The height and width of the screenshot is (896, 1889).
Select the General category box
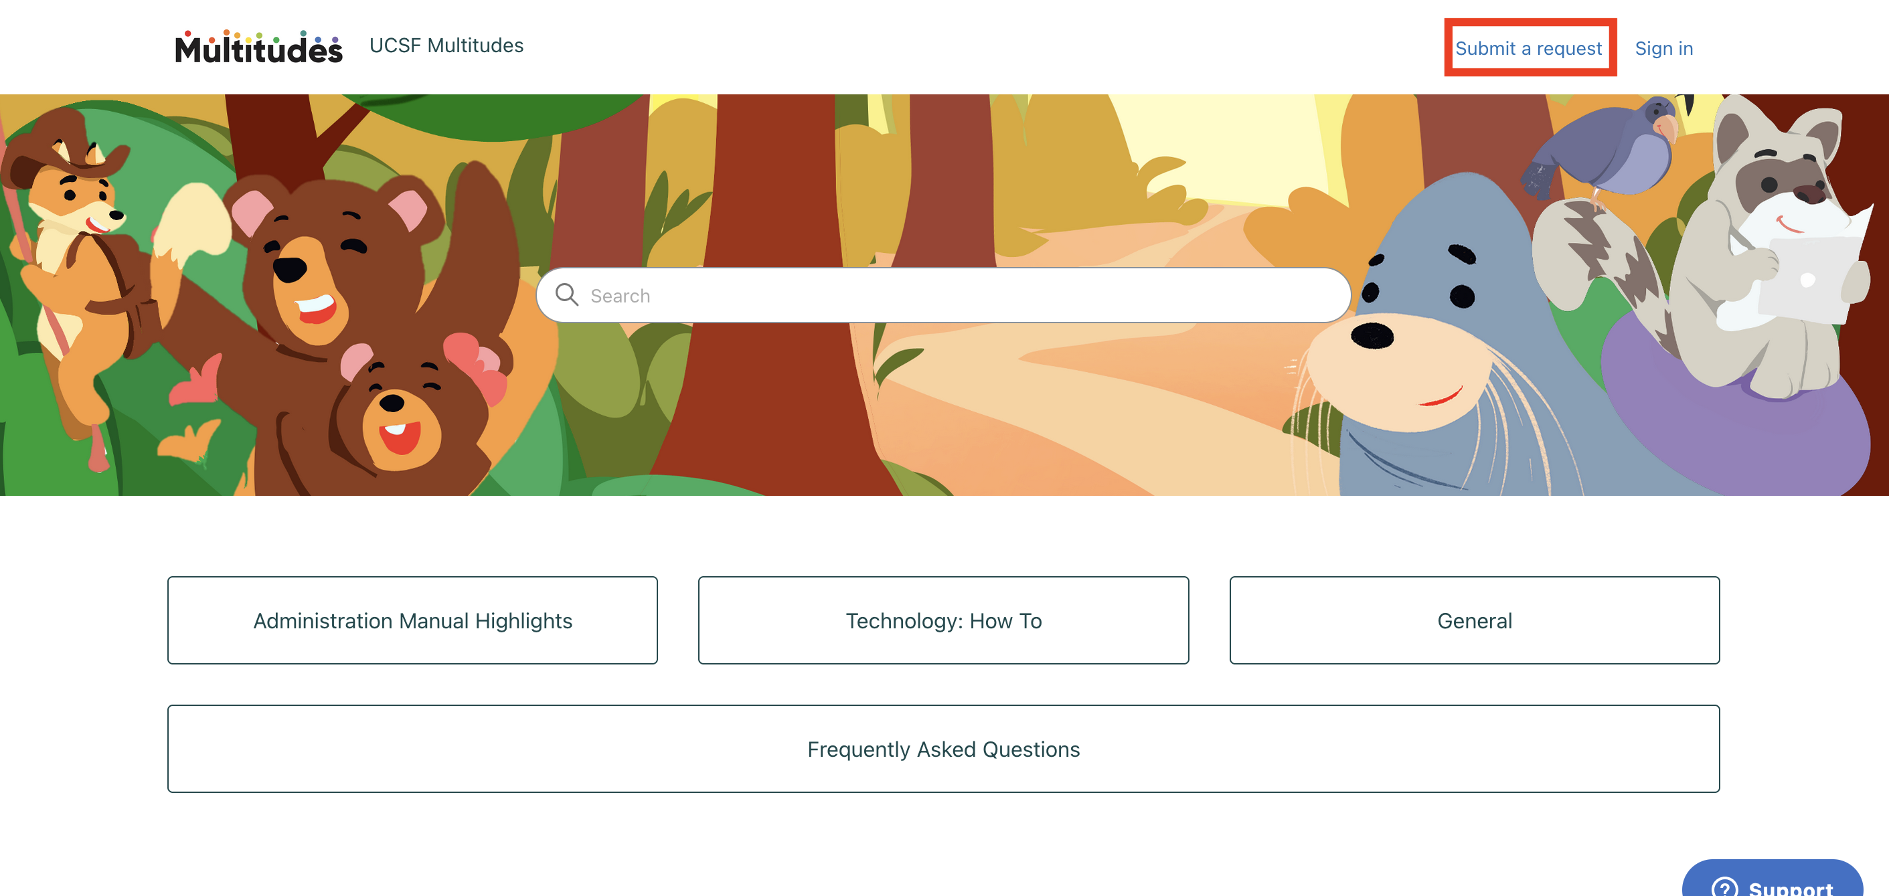pyautogui.click(x=1474, y=620)
